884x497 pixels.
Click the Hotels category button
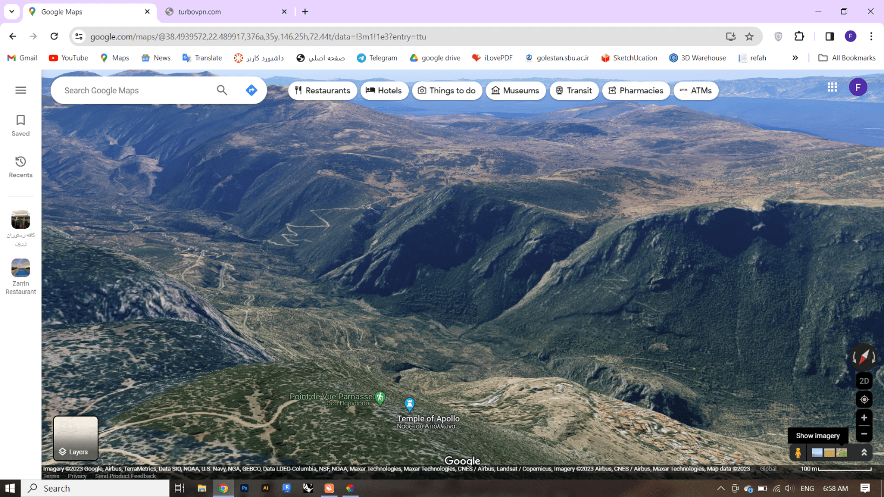[384, 91]
